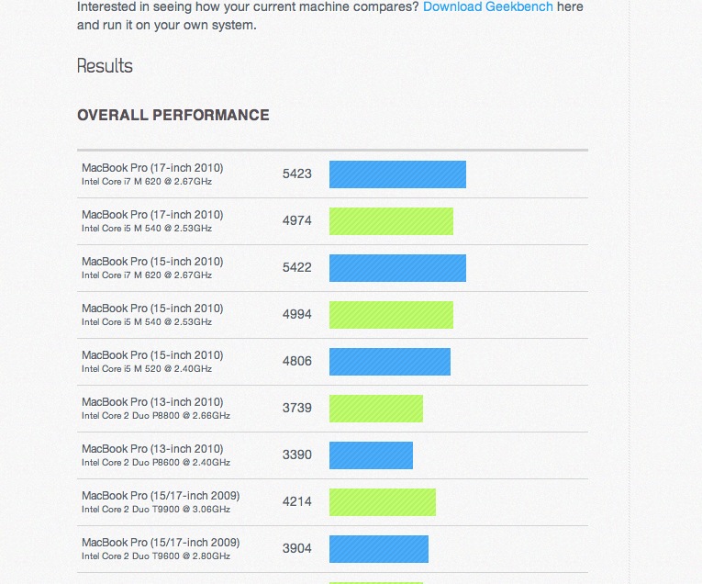This screenshot has width=702, height=584.
Task: Select MacBook Pro 17-inch Core i7 M 620 row
Action: click(332, 174)
